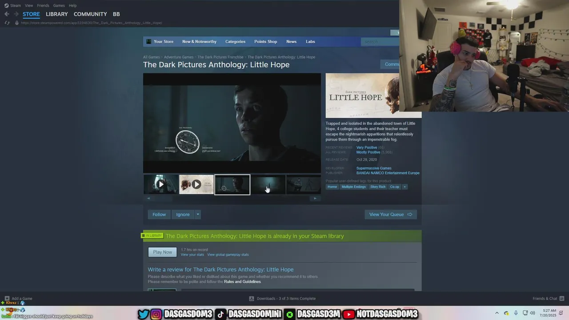Open the Friends menu
The width and height of the screenshot is (569, 320).
click(x=43, y=5)
